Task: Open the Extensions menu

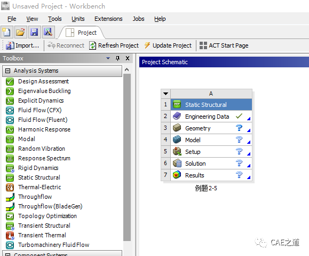Action: (x=108, y=19)
